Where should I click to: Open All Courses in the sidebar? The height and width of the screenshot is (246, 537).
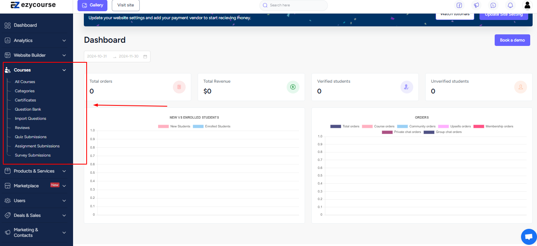[25, 82]
